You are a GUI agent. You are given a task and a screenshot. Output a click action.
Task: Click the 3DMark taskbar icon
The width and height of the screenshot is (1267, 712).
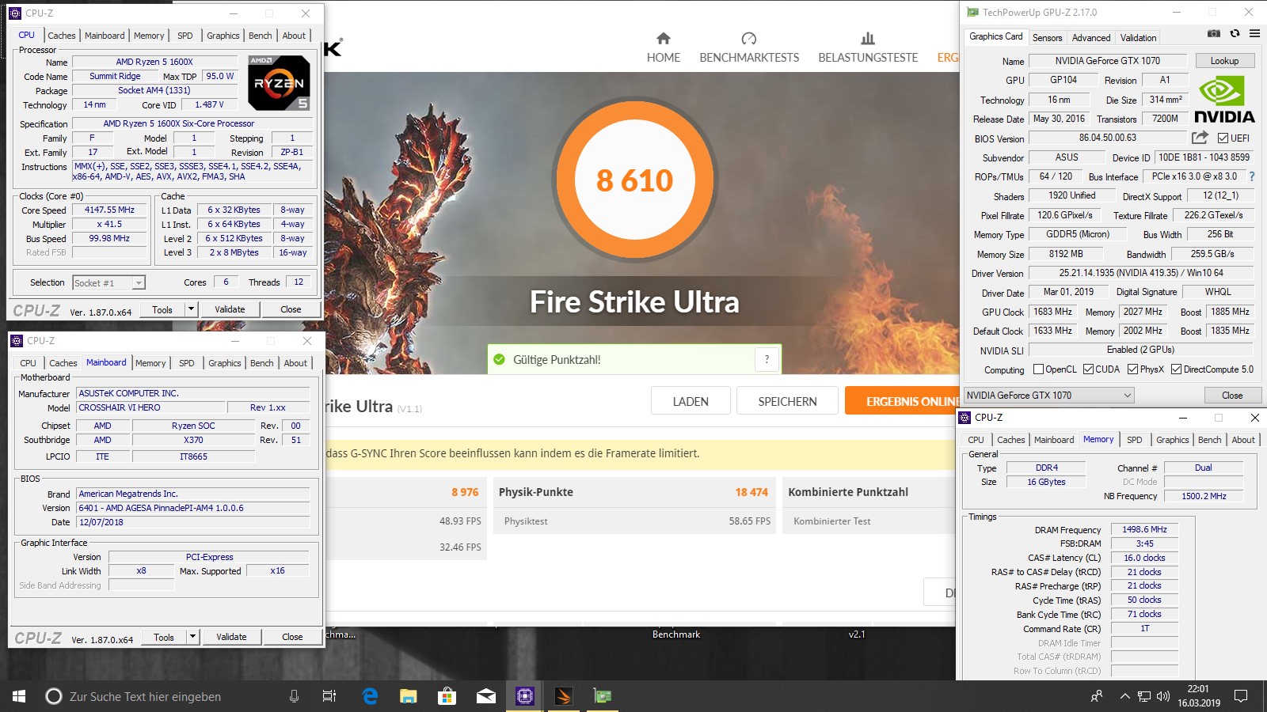tap(563, 696)
